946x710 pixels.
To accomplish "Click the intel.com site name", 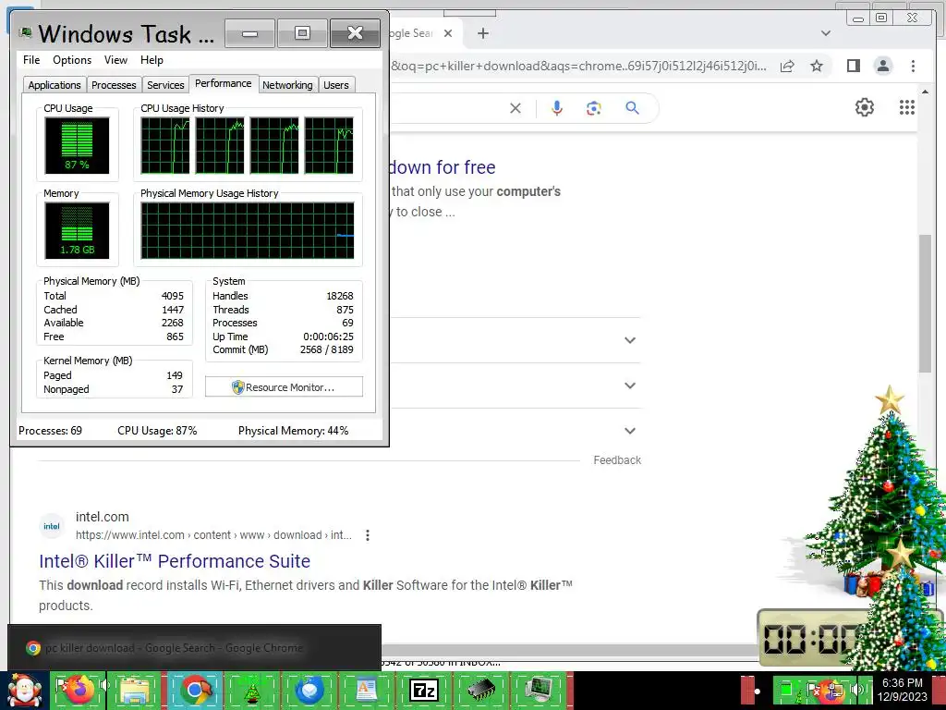I will coord(102,517).
